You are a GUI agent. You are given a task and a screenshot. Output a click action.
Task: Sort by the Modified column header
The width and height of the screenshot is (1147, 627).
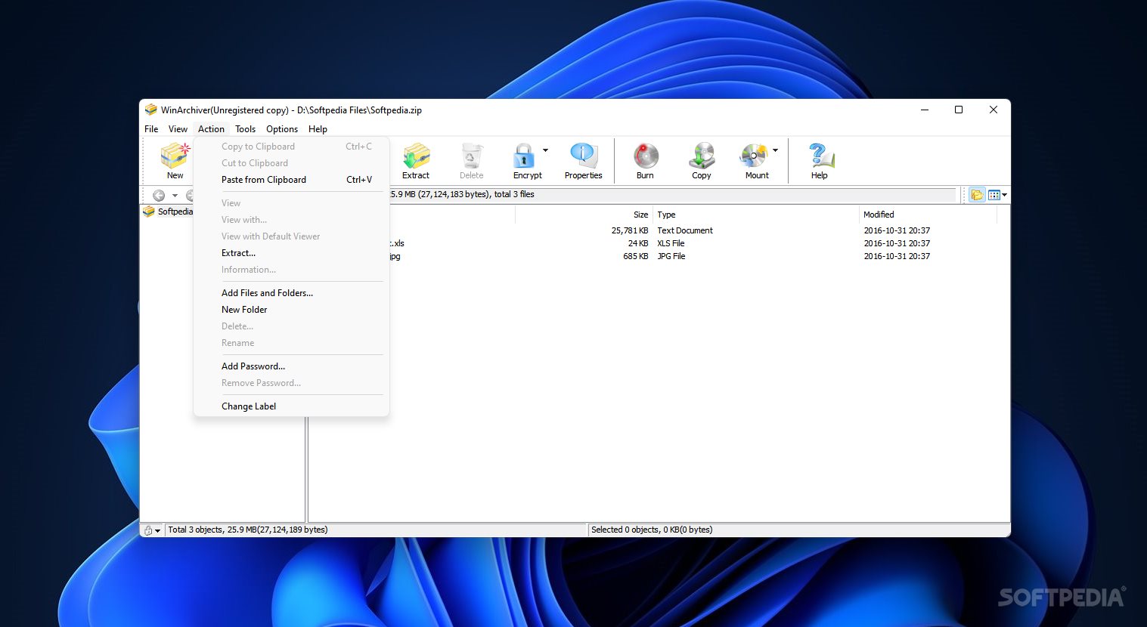pyautogui.click(x=928, y=215)
